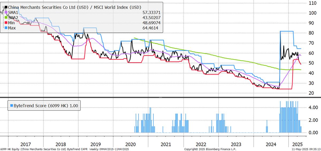Click the 70 y-axis label
Image resolution: width=321 pixels, height=151 pixels.
tap(312, 43)
